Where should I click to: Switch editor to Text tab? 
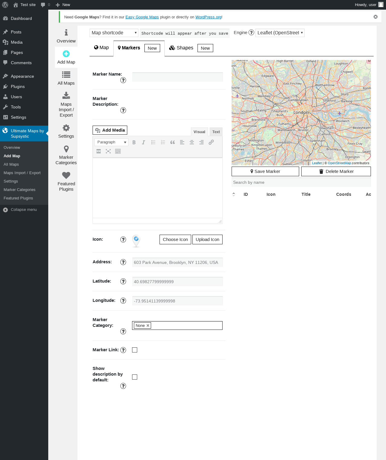[216, 132]
